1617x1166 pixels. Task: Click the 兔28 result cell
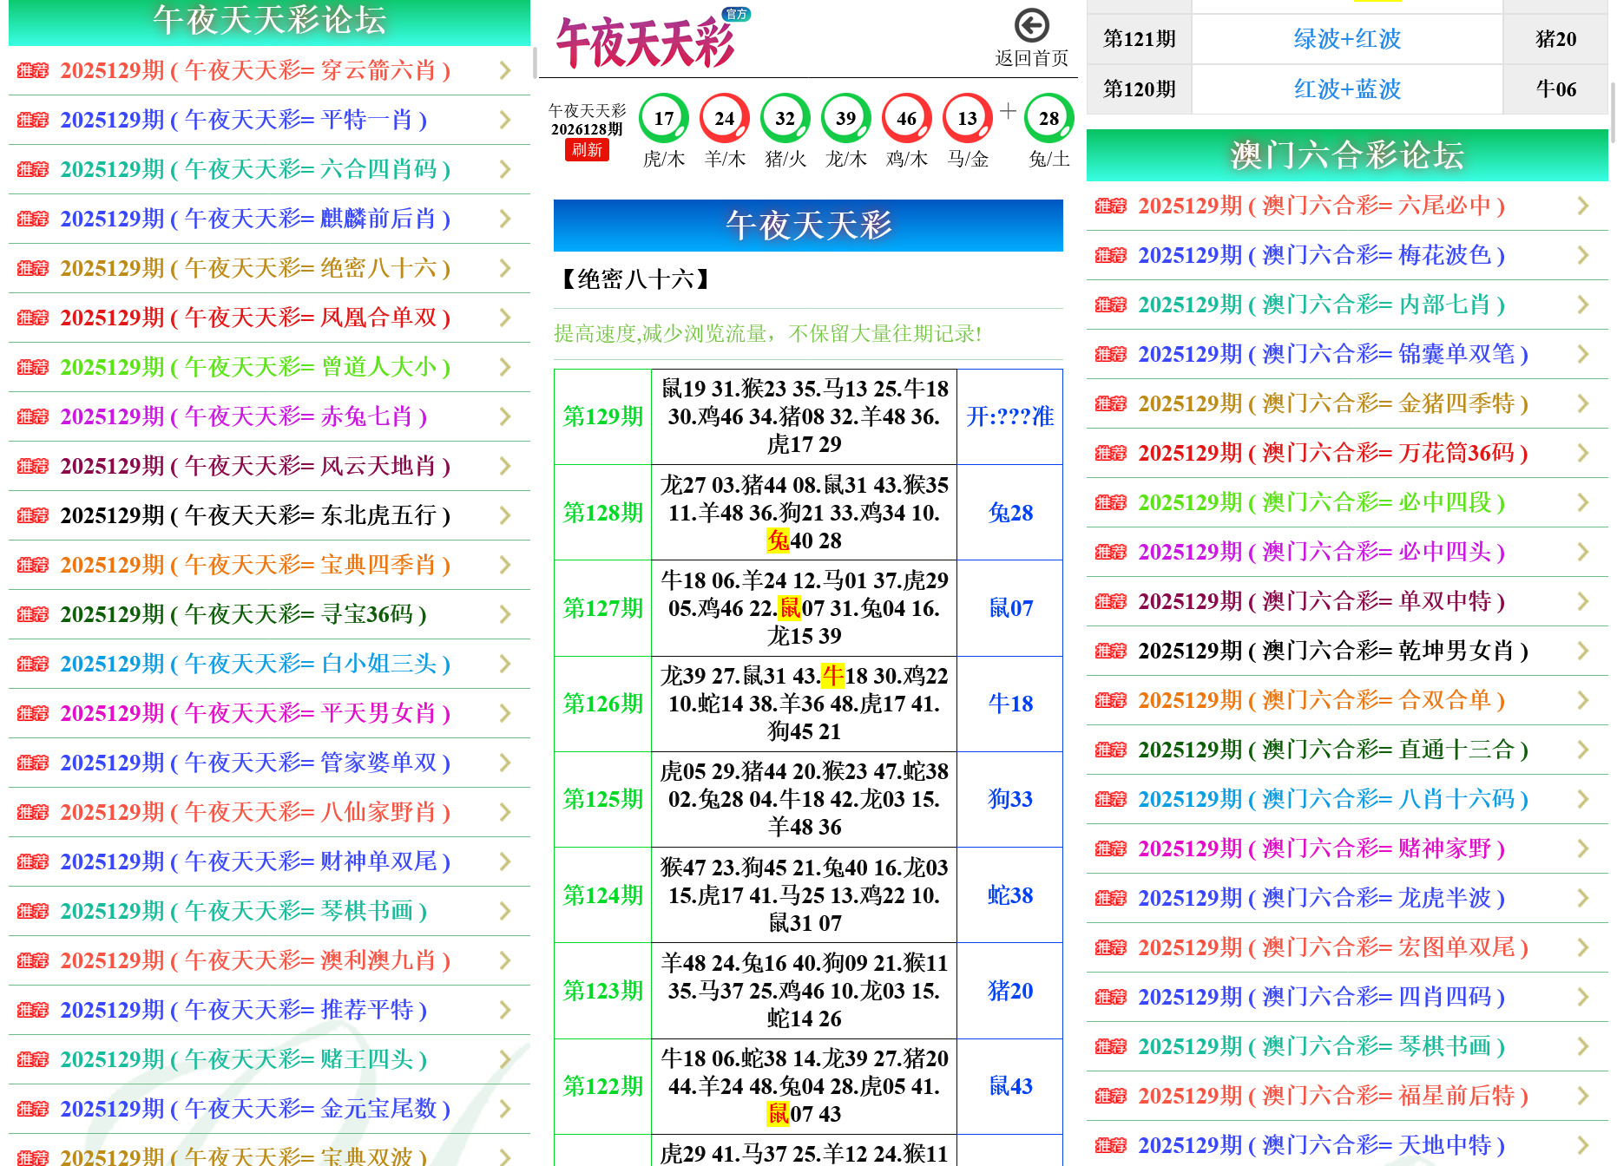(1010, 513)
